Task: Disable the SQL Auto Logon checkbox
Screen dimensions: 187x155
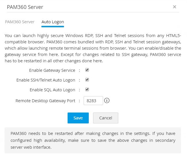Action: (87, 90)
